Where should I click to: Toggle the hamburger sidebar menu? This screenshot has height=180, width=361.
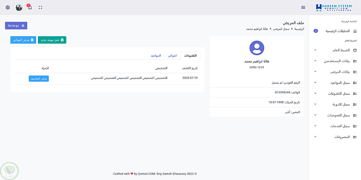pyautogui.click(x=303, y=7)
